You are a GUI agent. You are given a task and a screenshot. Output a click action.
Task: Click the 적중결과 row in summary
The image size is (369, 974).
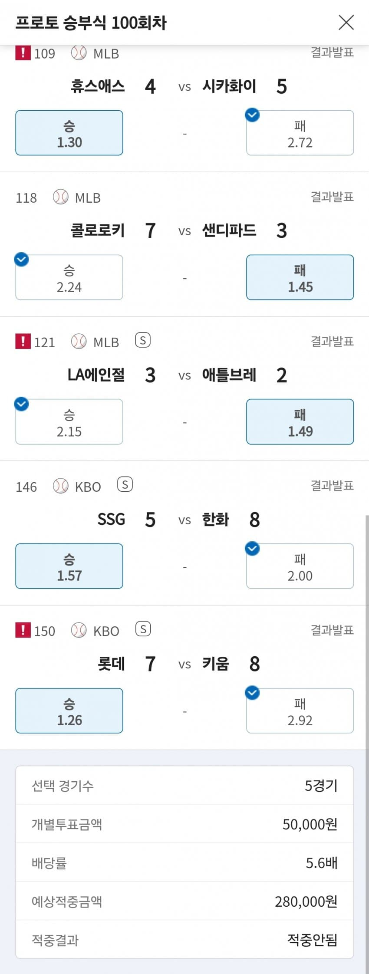click(x=184, y=940)
